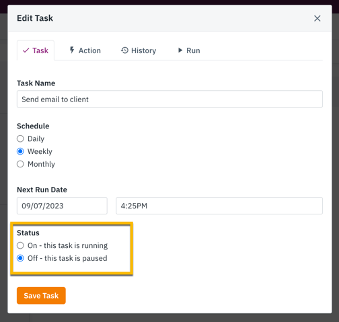This screenshot has height=322, width=339.
Task: Click the lightning bolt Action icon
Action: (72, 50)
